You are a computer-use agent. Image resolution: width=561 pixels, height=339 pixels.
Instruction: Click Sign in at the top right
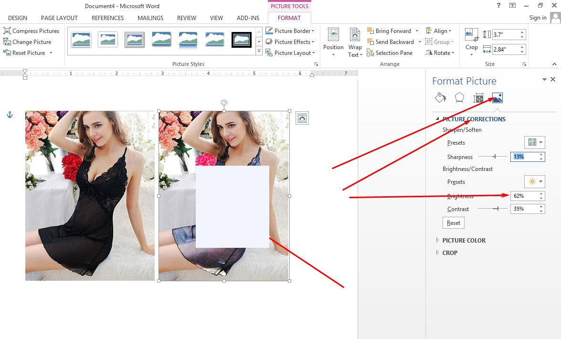[x=538, y=18]
